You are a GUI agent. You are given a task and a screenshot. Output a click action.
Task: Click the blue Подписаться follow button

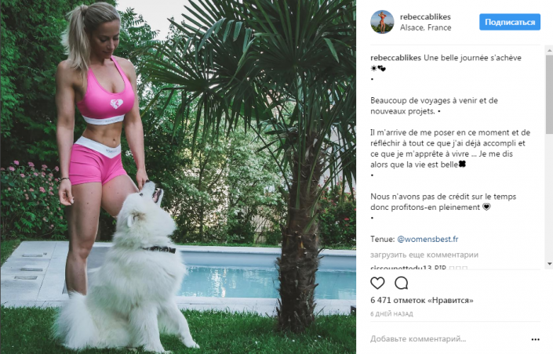click(x=510, y=22)
